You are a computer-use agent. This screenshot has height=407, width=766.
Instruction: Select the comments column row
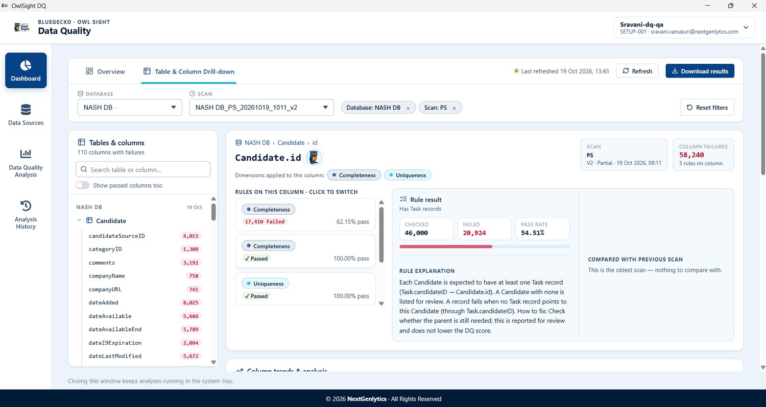tap(145, 263)
